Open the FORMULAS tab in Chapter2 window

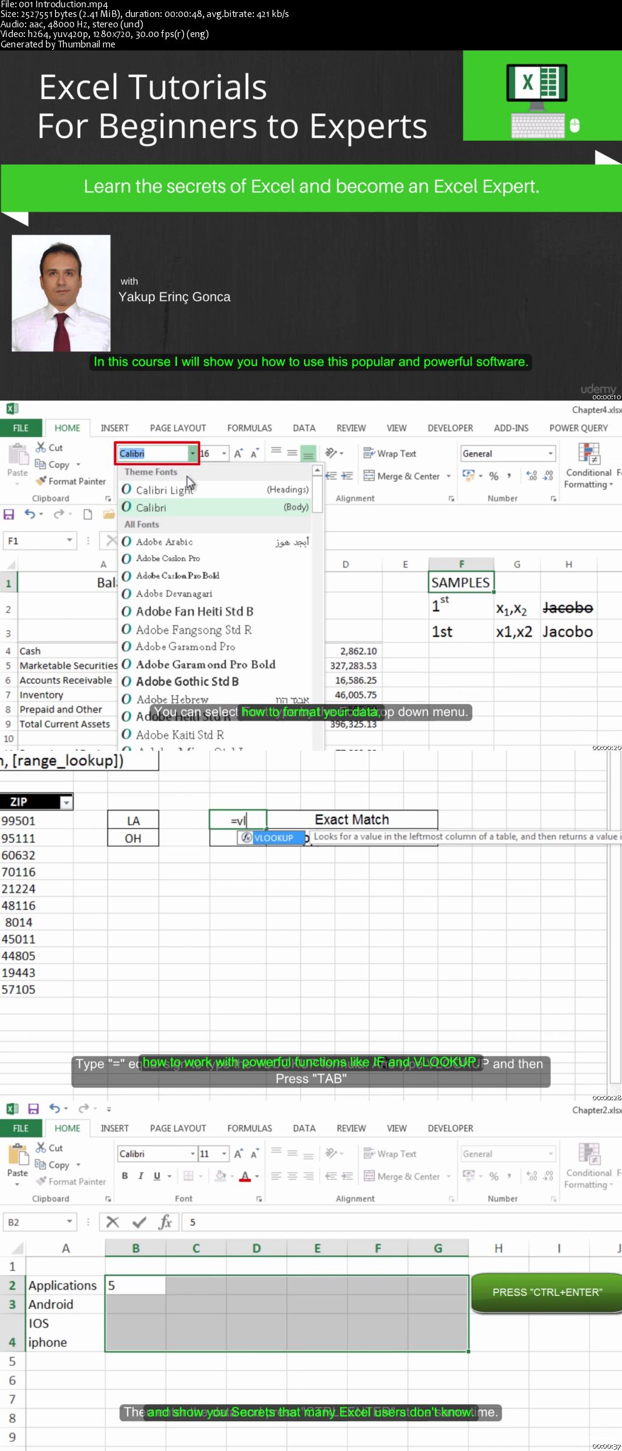(x=249, y=1128)
